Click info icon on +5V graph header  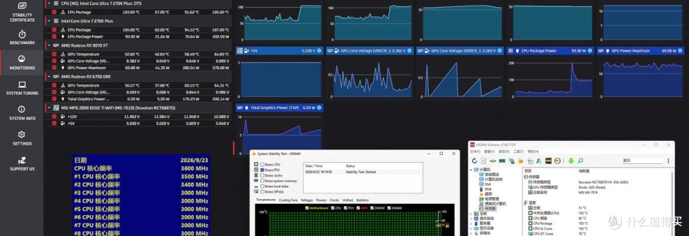coord(319,51)
